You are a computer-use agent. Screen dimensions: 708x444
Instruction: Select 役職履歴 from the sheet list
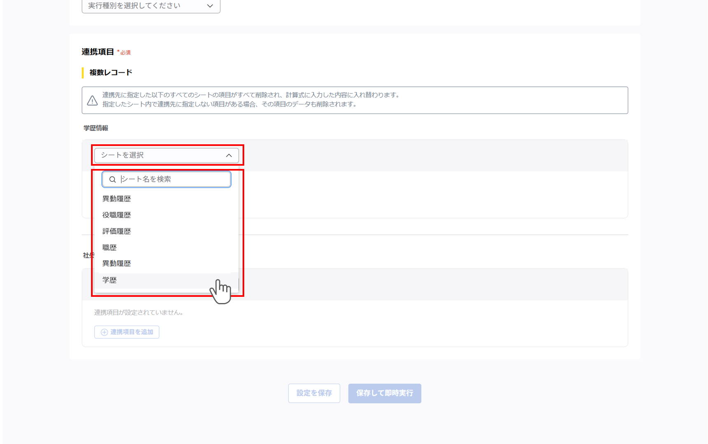pyautogui.click(x=117, y=215)
